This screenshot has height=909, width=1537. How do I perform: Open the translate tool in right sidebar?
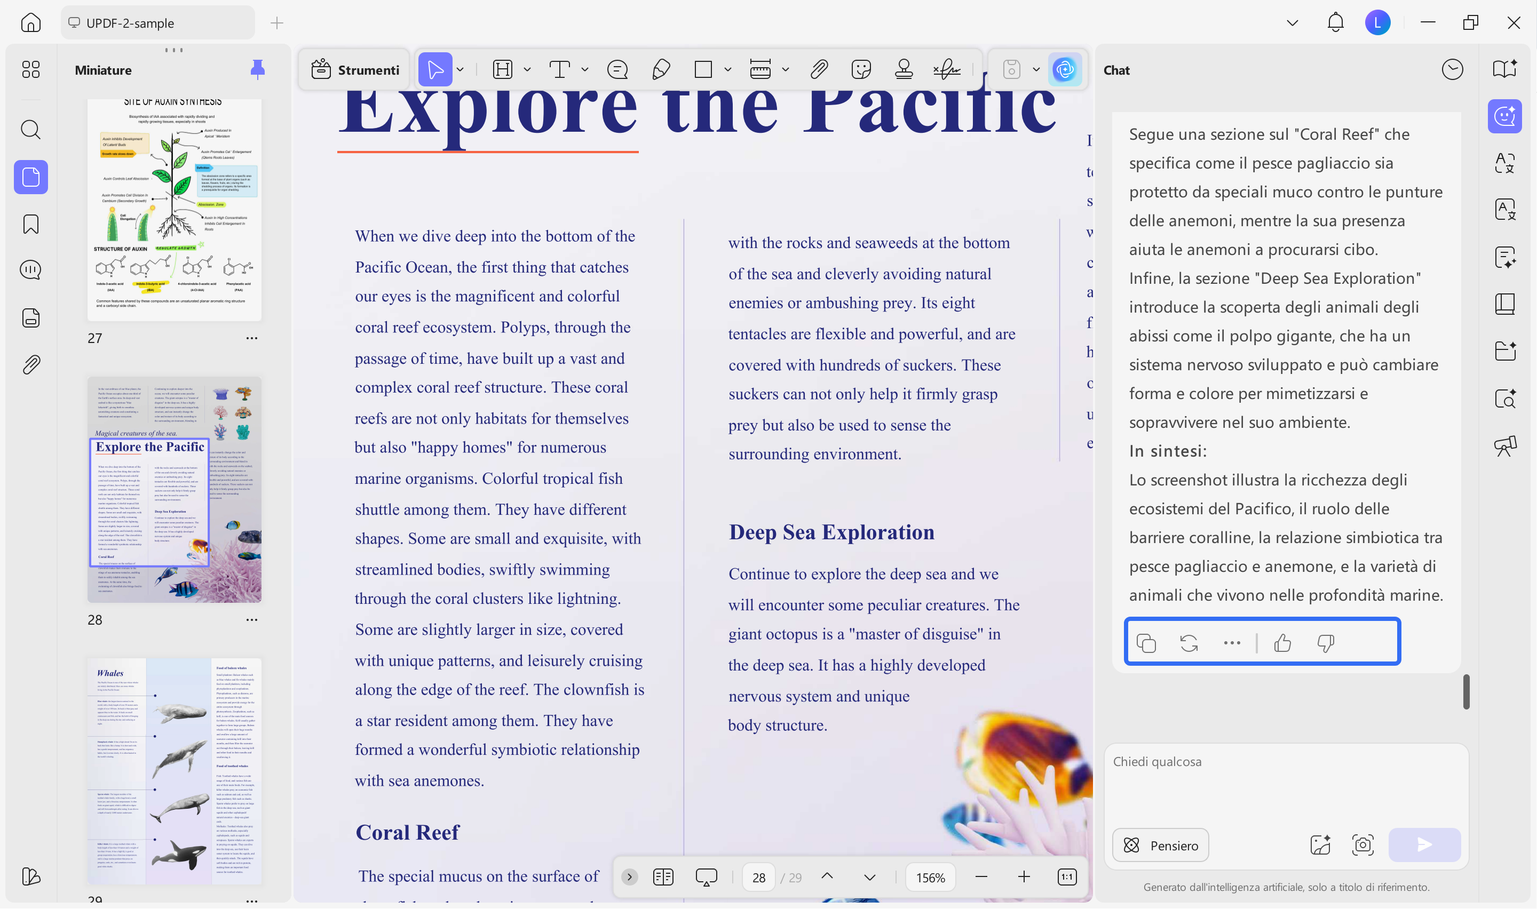tap(1504, 163)
